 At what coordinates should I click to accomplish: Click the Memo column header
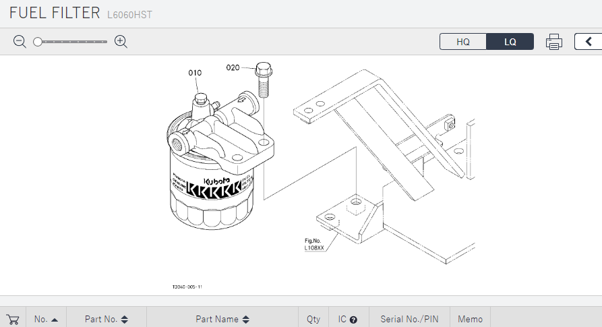click(471, 320)
